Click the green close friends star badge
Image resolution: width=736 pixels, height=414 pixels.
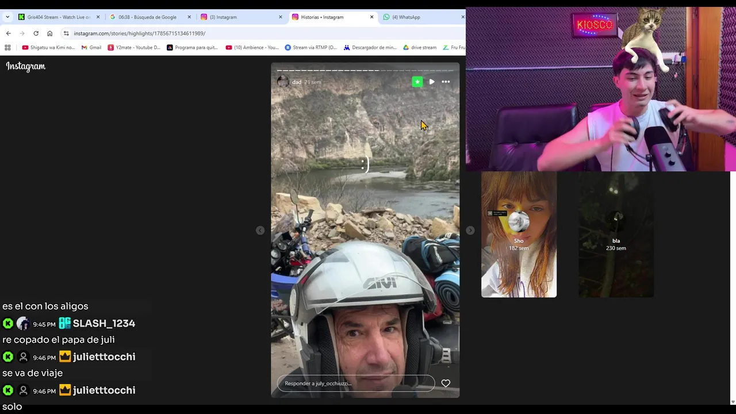(417, 82)
